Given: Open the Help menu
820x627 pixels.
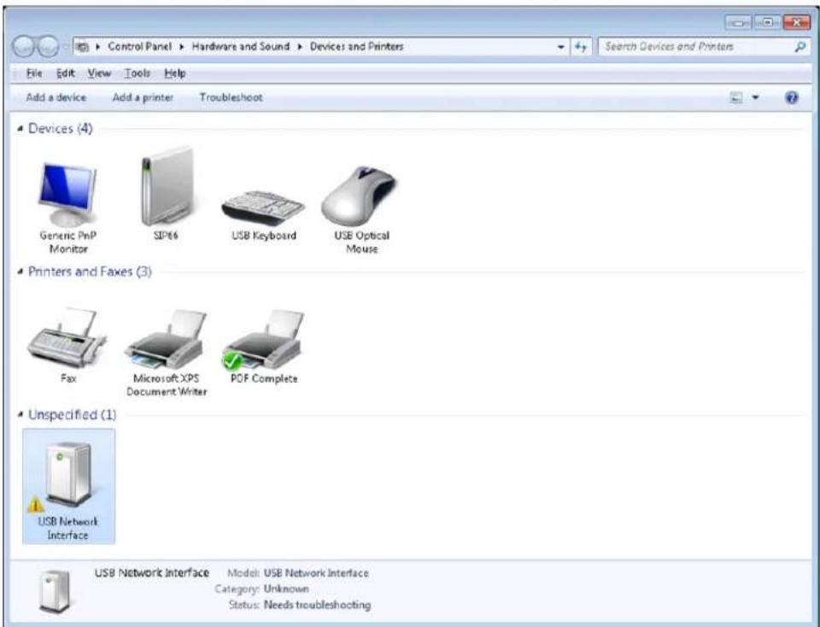Looking at the screenshot, I should pos(174,73).
